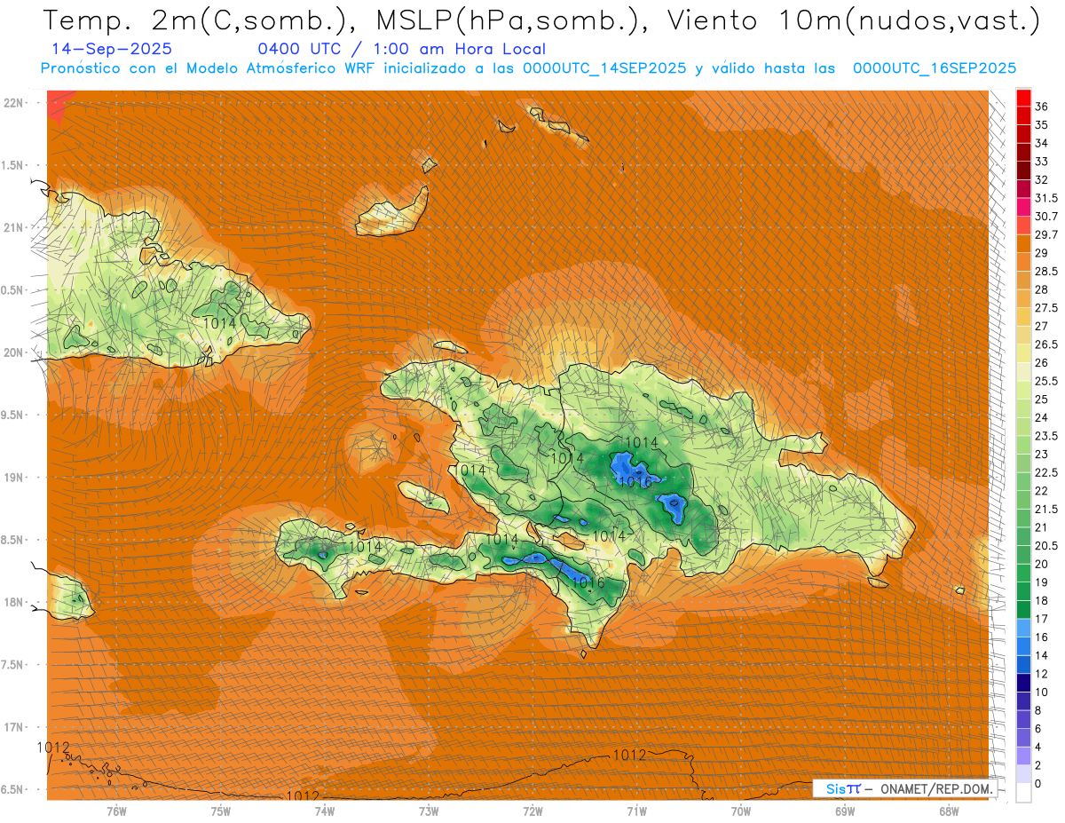Viewport: 1065px width, 823px height.
Task: Click the '71W' longitude axis label
Action: click(x=636, y=811)
